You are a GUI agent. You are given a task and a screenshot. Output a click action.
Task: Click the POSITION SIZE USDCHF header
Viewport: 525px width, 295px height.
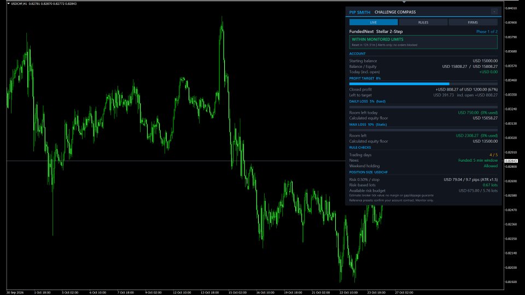click(368, 172)
